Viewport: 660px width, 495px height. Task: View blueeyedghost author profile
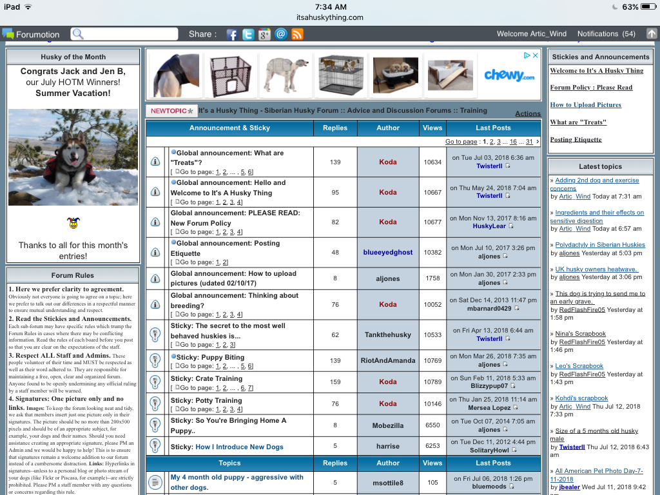pyautogui.click(x=388, y=253)
